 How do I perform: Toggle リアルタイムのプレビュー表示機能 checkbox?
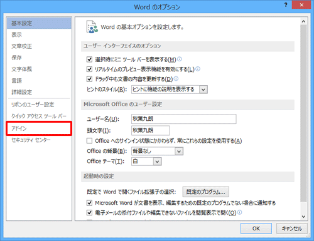(89, 69)
